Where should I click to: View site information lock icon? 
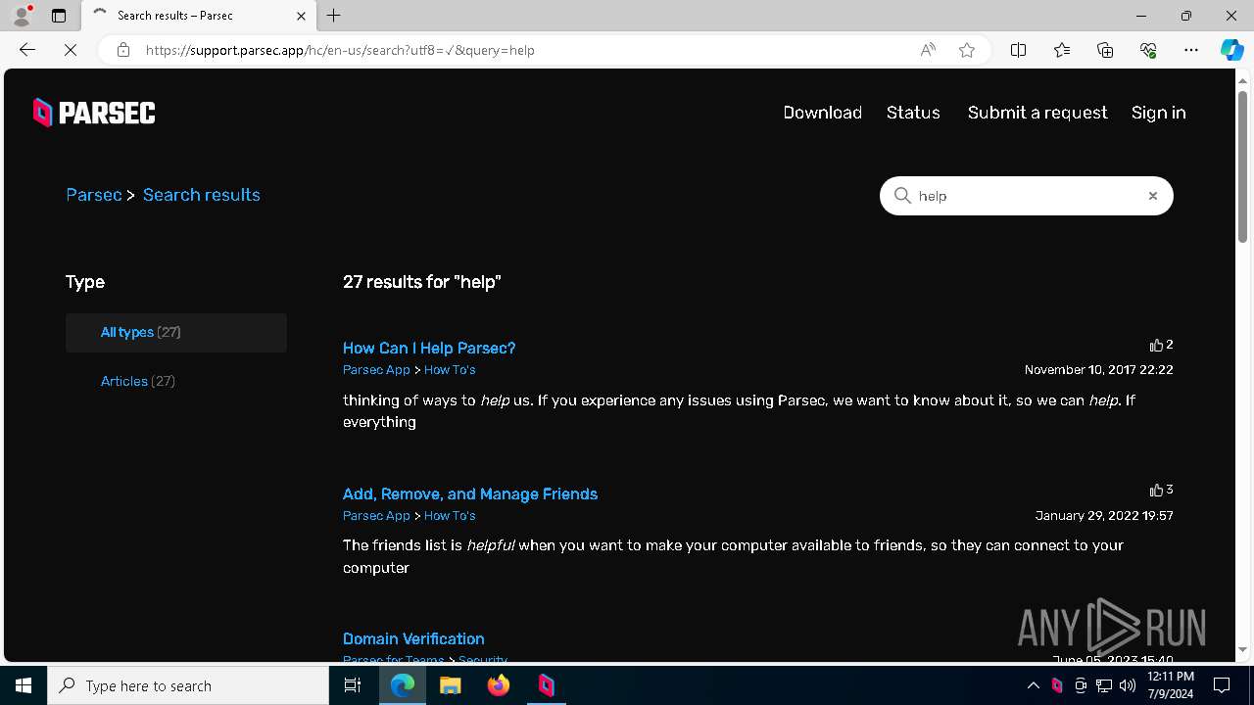click(x=122, y=50)
